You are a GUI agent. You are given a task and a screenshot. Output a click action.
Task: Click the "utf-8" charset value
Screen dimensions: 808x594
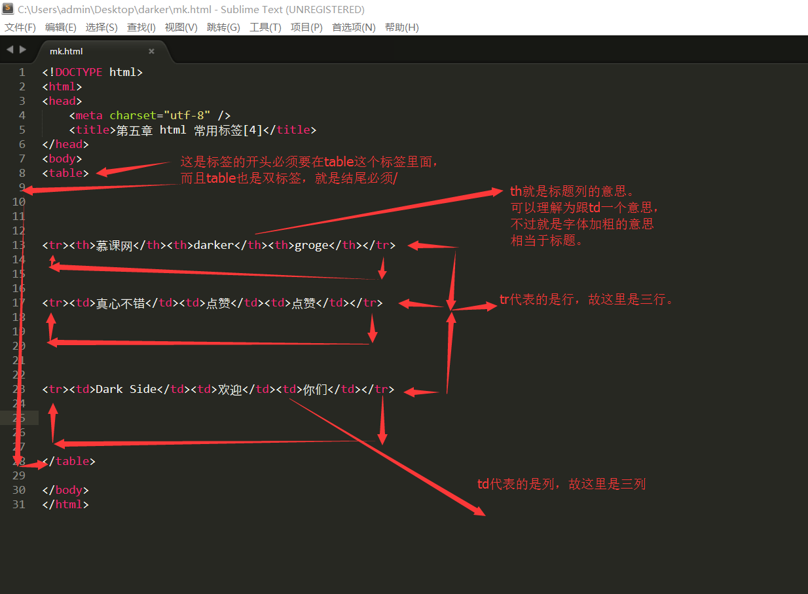point(187,115)
